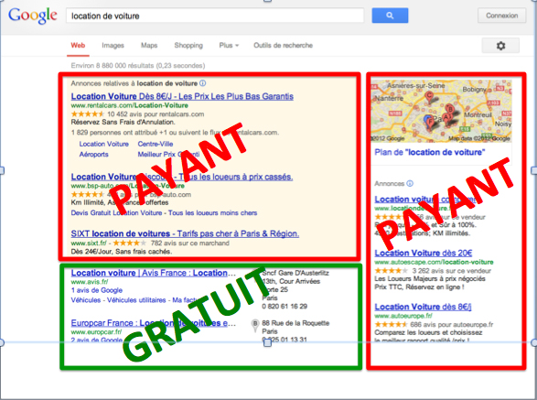Open Location Voiture dès 20€ autoescape ad
This screenshot has width=537, height=400.
pyautogui.click(x=424, y=253)
